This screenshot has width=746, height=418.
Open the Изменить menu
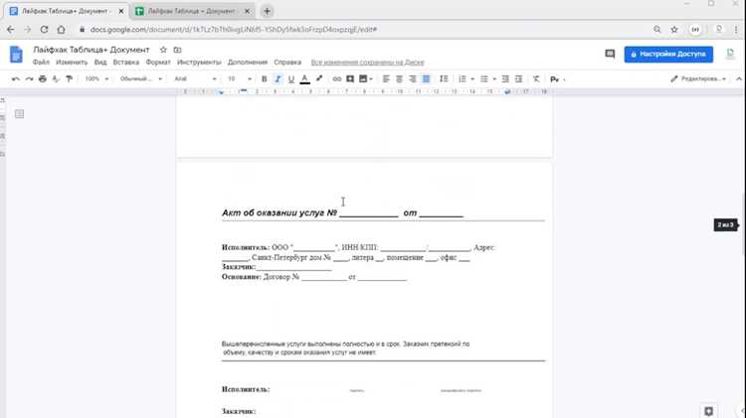(x=72, y=63)
